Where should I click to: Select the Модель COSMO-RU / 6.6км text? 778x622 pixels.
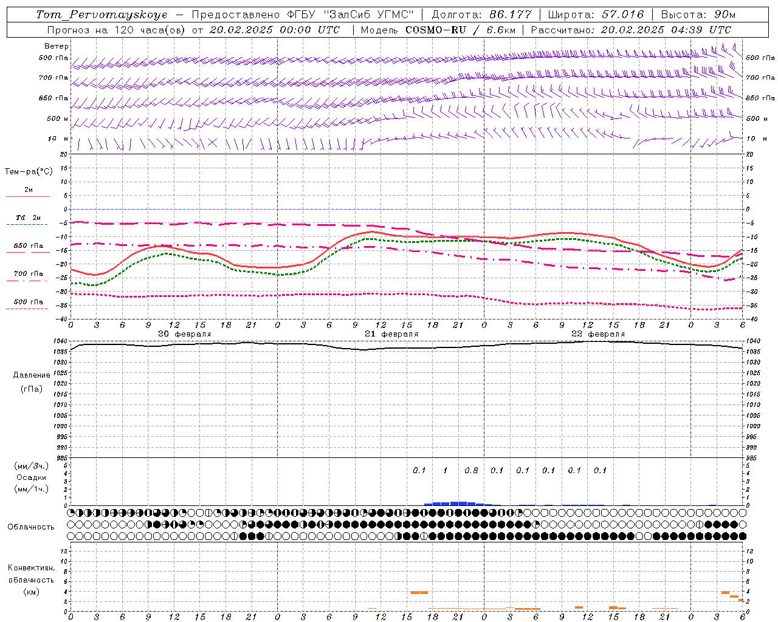point(438,30)
